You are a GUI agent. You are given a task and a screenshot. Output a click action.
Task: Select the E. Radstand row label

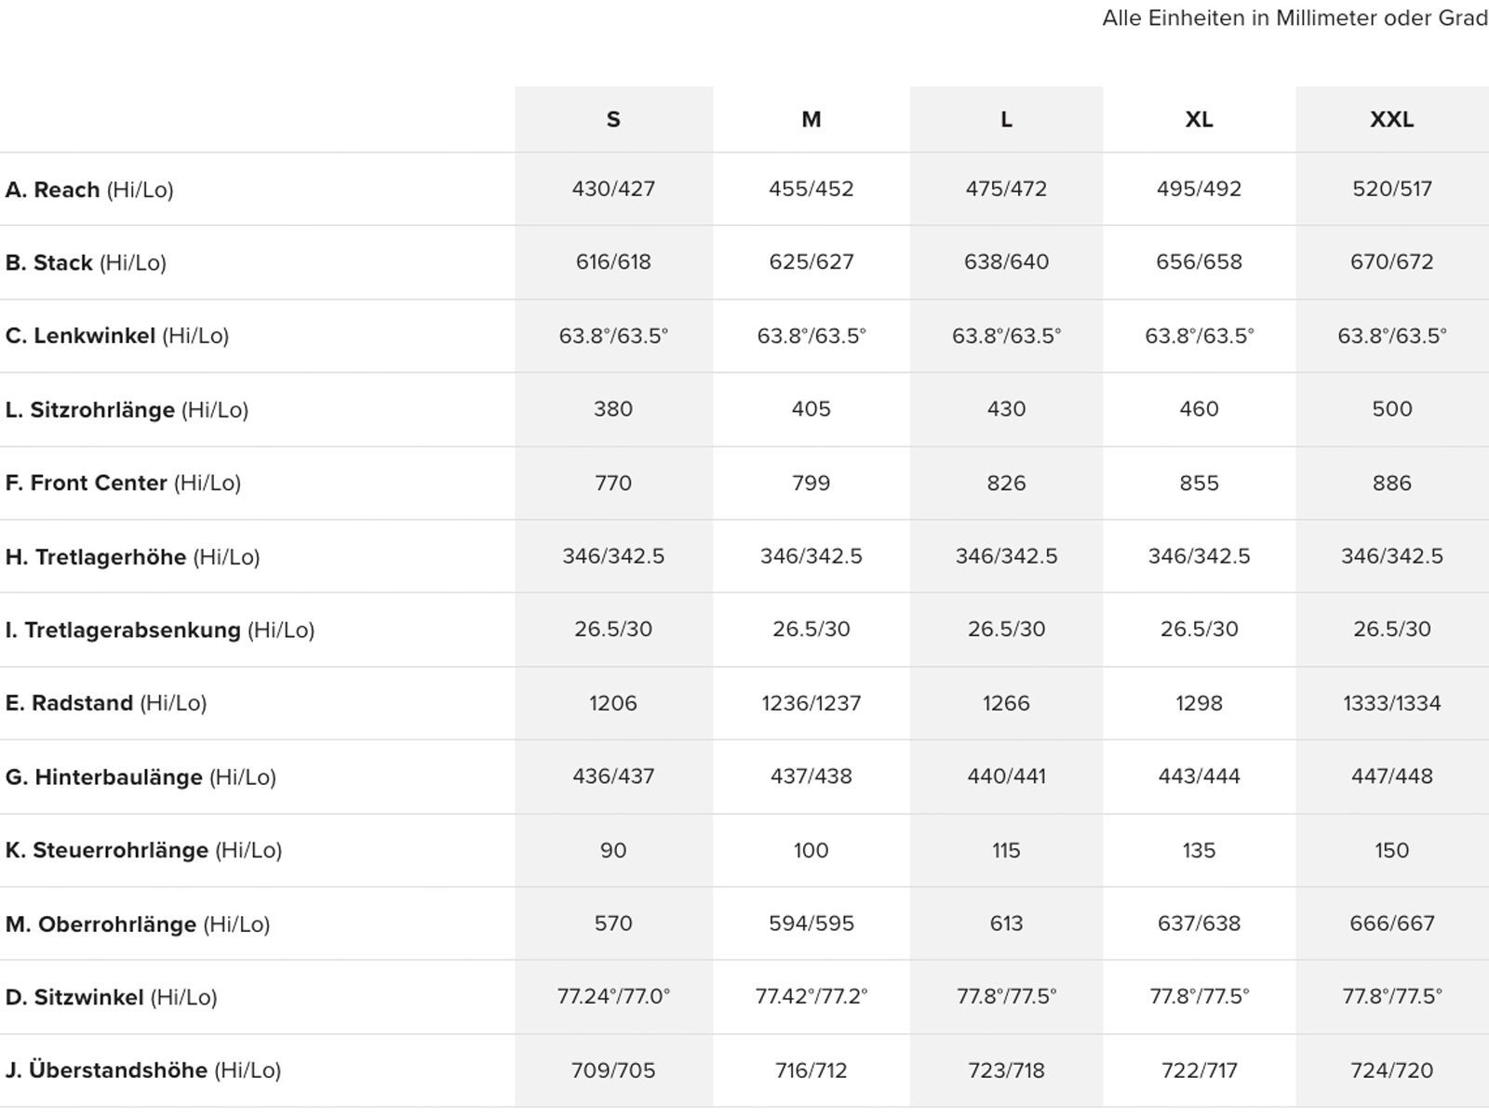tap(106, 703)
